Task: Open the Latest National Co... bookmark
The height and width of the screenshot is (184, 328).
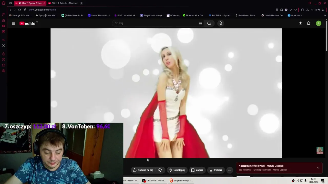Action: tap(273, 15)
